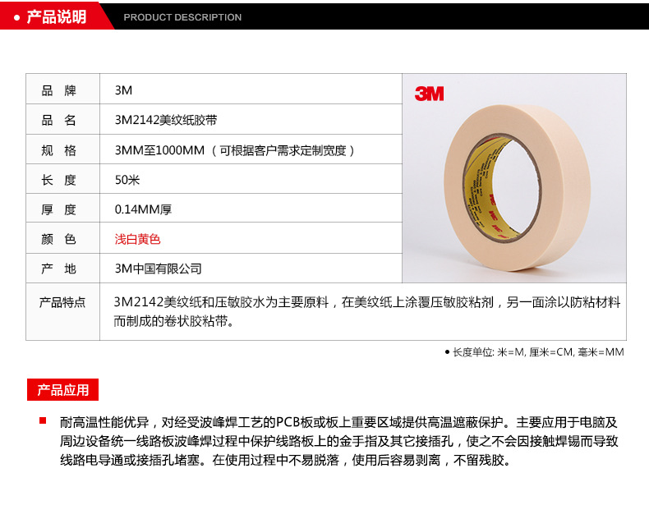Click the PRODUCT DESCRIPTION header text
The height and width of the screenshot is (528, 649).
182,17
